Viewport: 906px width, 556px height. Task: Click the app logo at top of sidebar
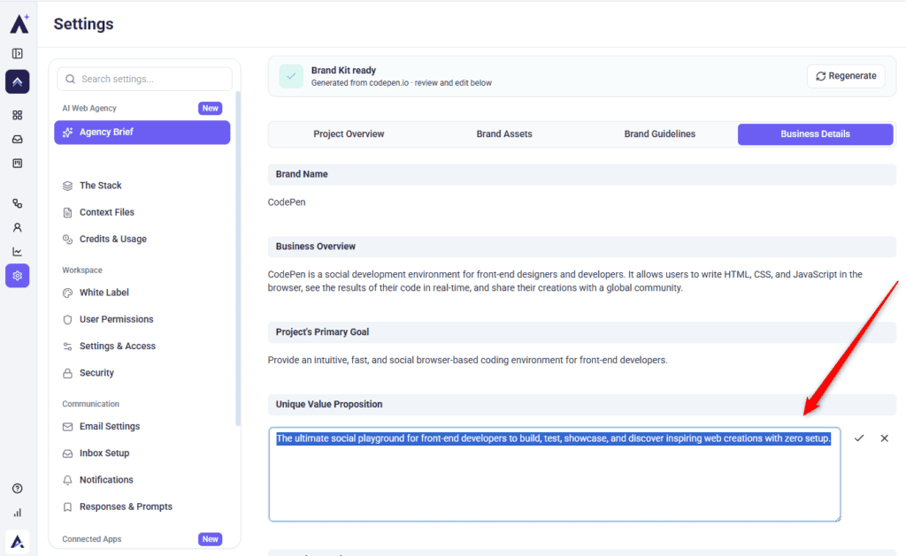click(19, 24)
